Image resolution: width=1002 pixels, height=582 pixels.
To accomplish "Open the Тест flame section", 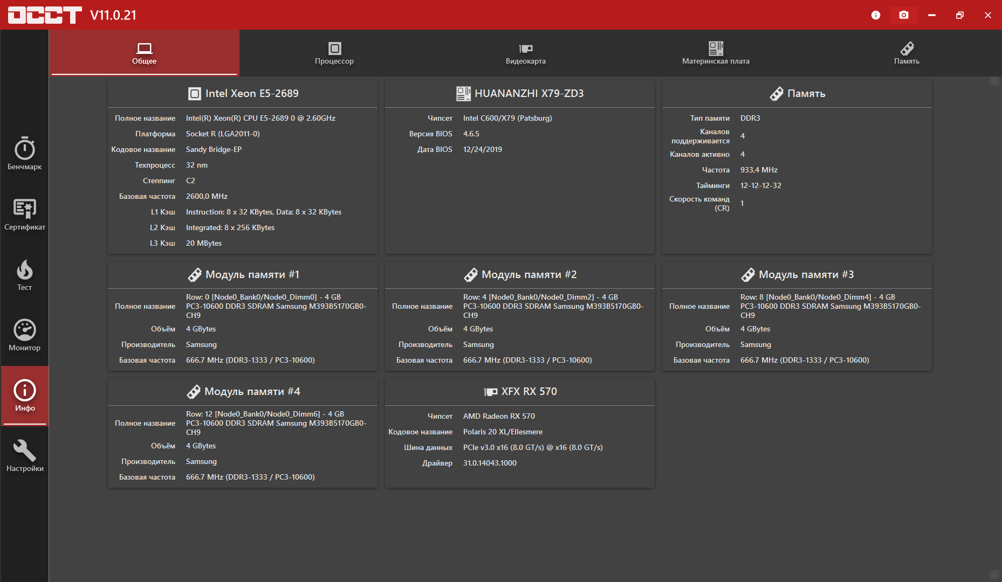I will (x=24, y=274).
